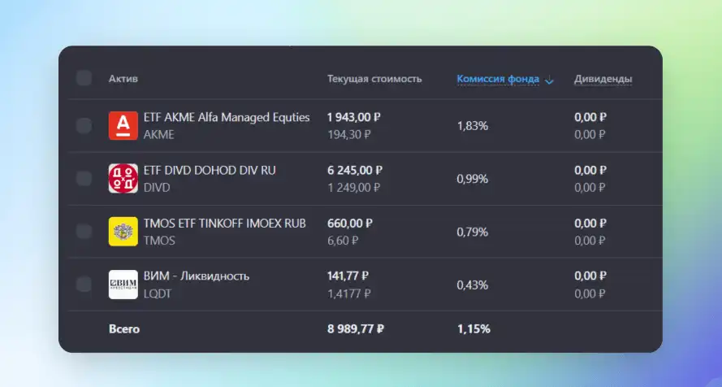Click the AKME ticker label
Image resolution: width=722 pixels, height=387 pixels.
[x=159, y=134]
